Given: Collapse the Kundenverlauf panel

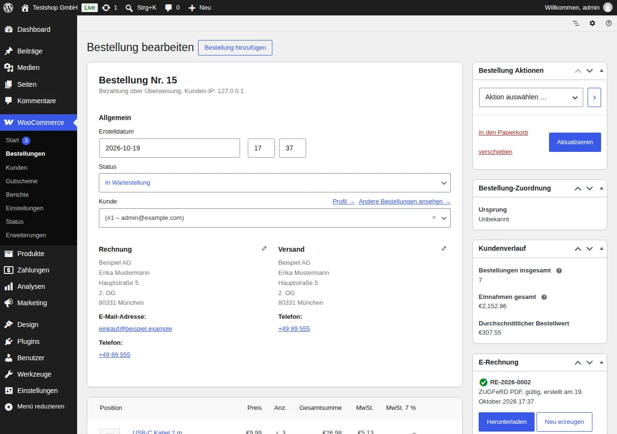Looking at the screenshot, I should coord(602,248).
